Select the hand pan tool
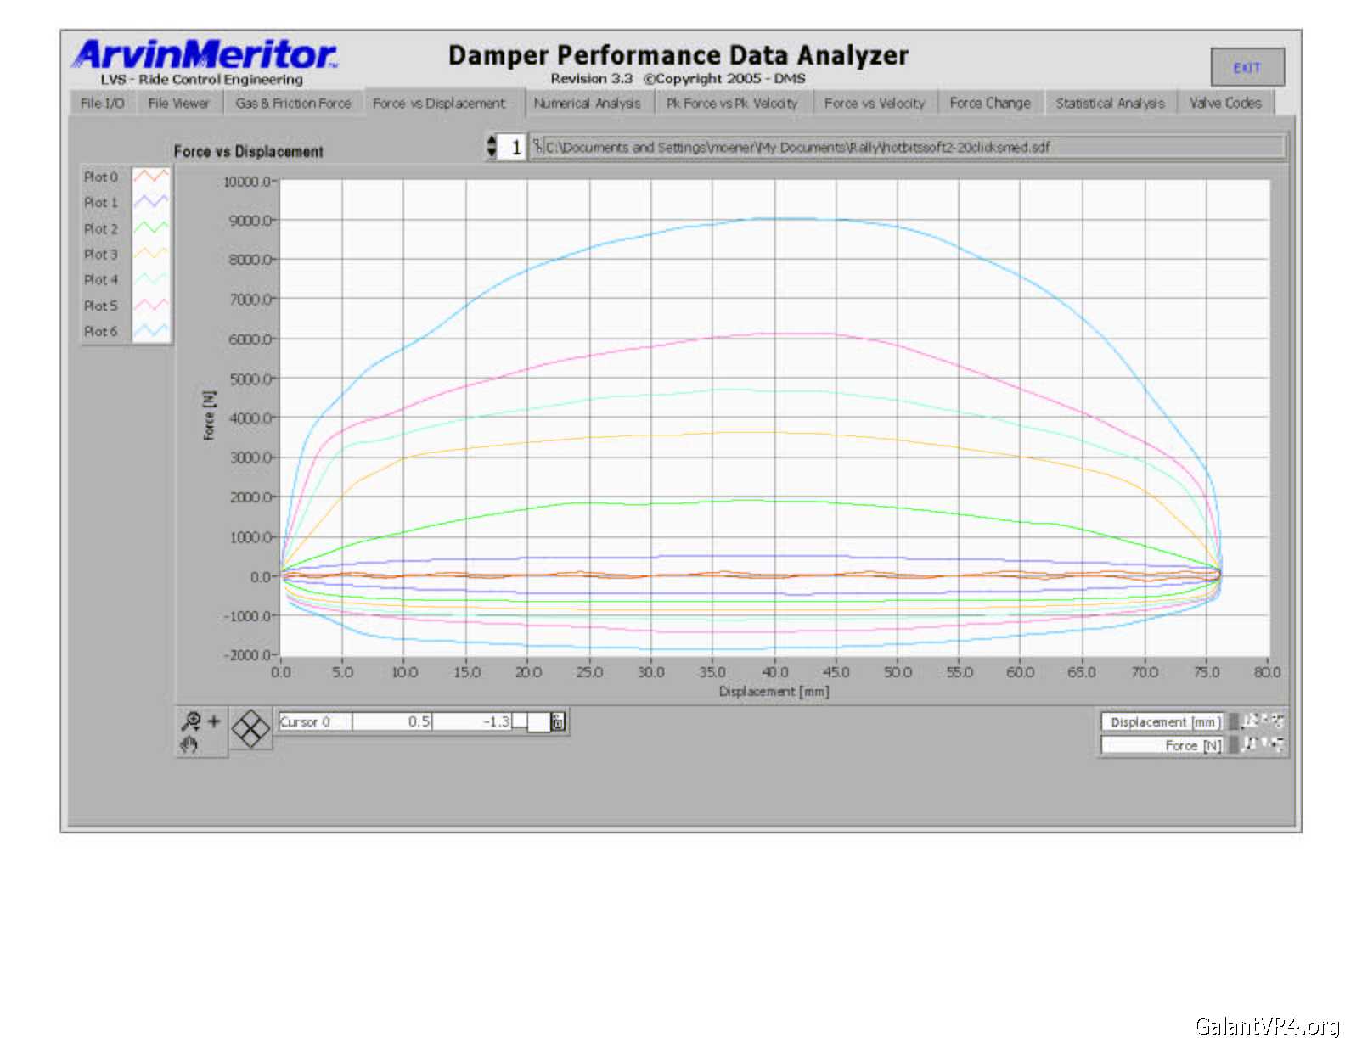Screen dimensions: 1345x1038 click(189, 744)
